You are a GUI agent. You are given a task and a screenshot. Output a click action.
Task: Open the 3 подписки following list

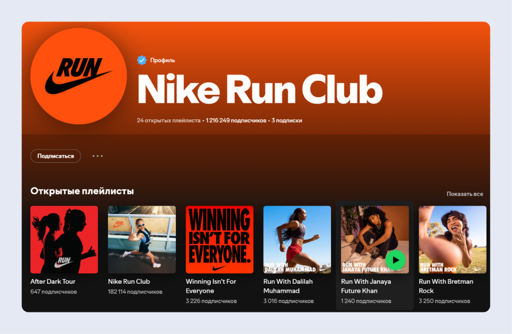(287, 120)
